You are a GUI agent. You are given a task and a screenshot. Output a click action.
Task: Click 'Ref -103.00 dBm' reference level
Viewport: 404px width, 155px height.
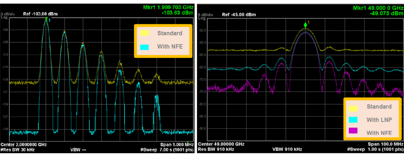(40, 14)
